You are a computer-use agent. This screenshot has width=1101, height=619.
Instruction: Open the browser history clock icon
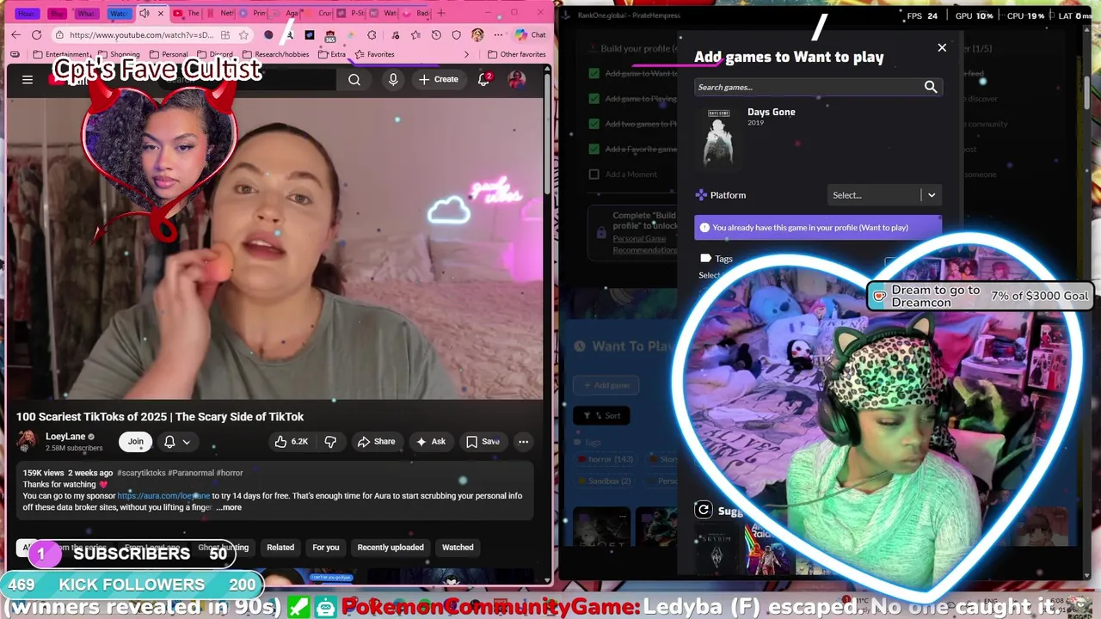coord(436,34)
